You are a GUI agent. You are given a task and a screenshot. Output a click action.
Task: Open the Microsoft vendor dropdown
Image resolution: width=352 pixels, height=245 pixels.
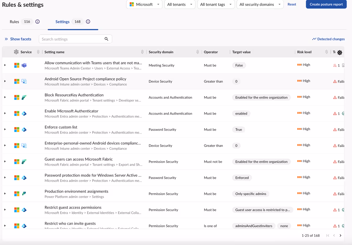point(144,4)
